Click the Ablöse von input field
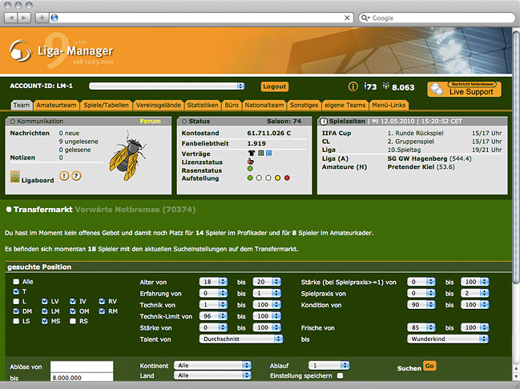Screen dimensions: 520x389 click(x=82, y=367)
